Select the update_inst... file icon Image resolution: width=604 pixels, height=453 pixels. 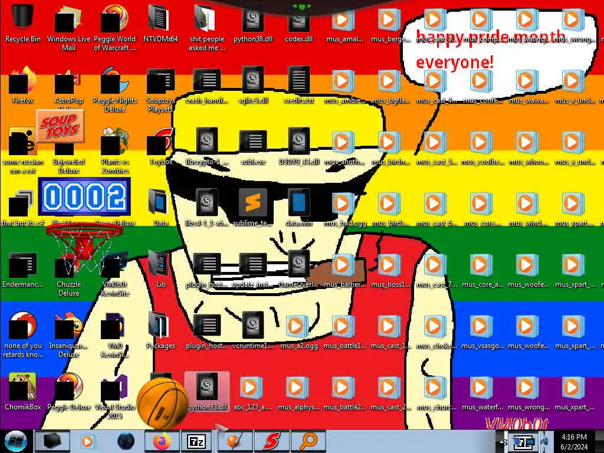click(252, 269)
